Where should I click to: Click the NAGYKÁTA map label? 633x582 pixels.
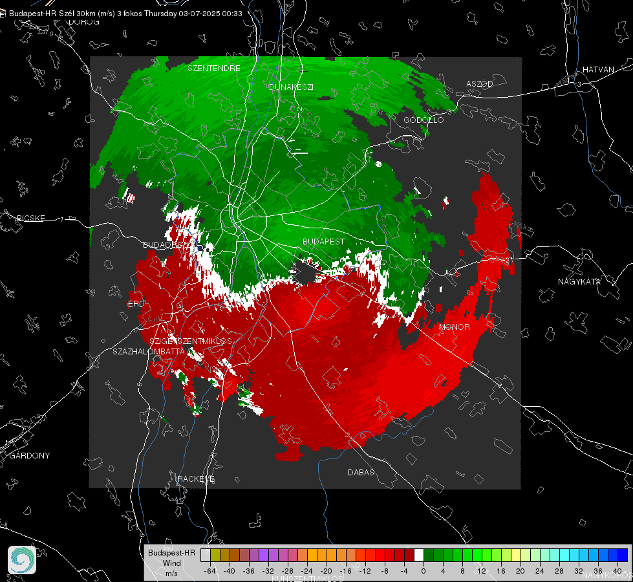point(579,281)
